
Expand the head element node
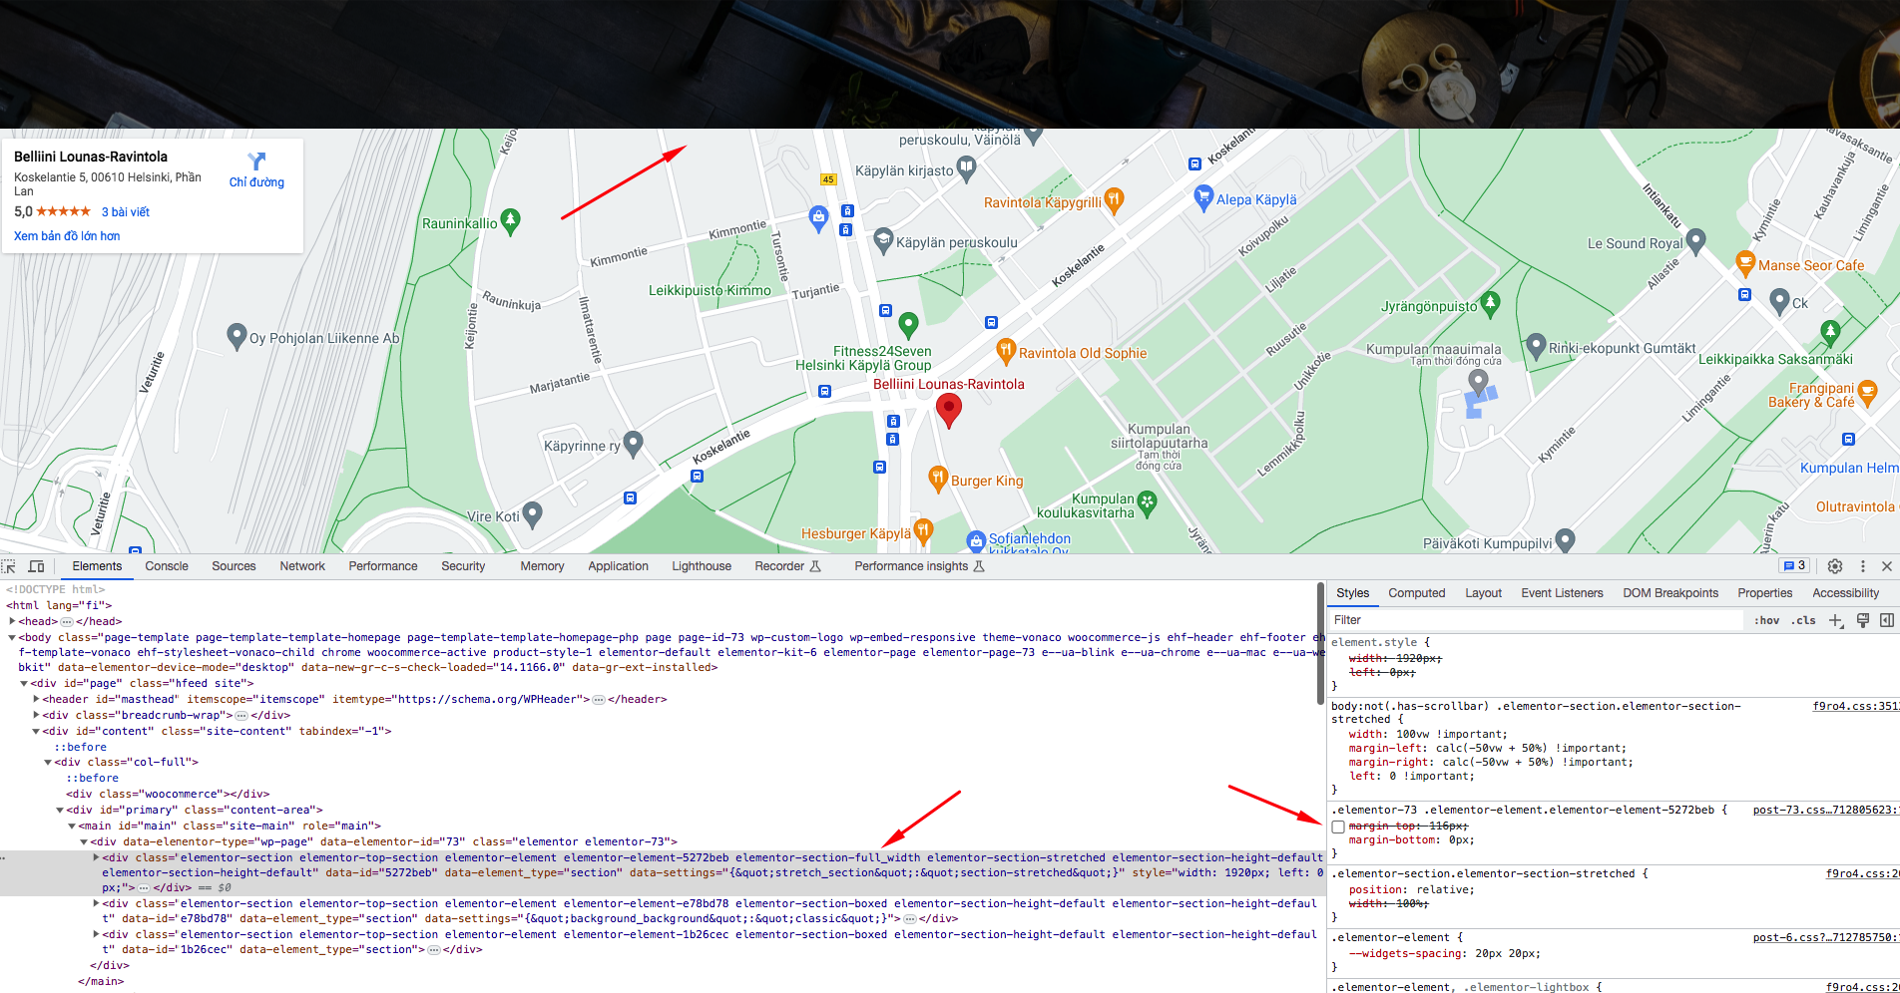[13, 621]
